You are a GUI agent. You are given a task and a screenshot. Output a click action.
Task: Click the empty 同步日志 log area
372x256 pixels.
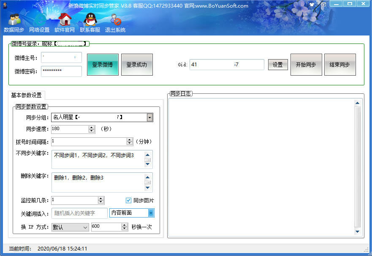pos(261,167)
